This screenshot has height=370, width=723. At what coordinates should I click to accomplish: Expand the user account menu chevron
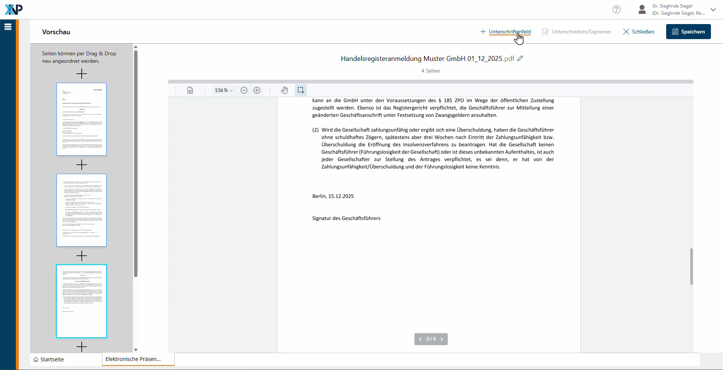(713, 10)
